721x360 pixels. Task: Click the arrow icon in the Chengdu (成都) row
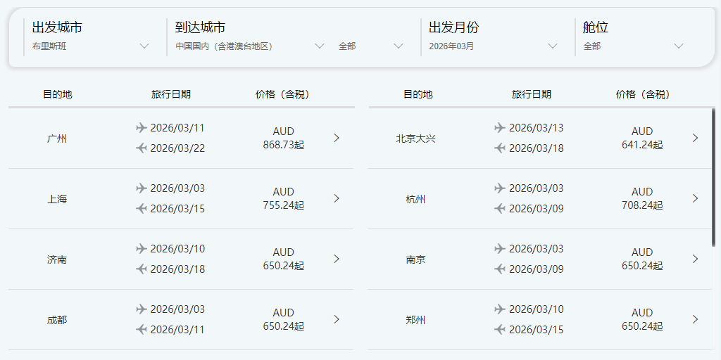(337, 319)
